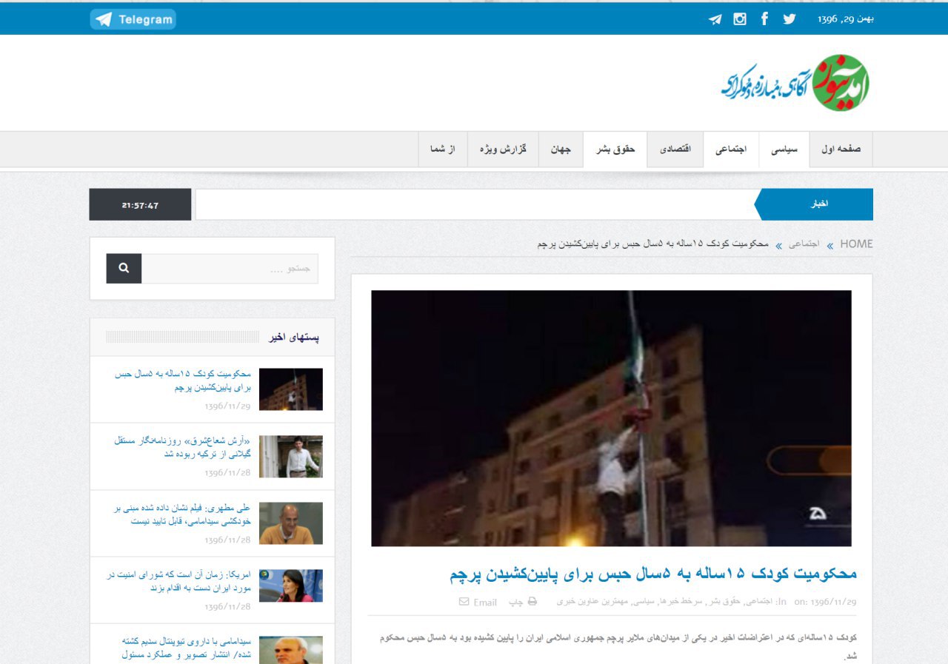Click the HOME breadcrumb link
Screen dimensions: 948x664
[x=856, y=244]
